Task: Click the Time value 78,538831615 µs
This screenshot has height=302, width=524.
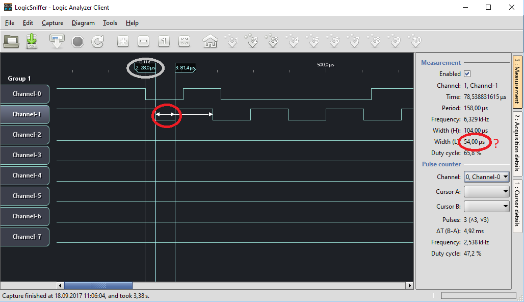Action: tap(485, 97)
